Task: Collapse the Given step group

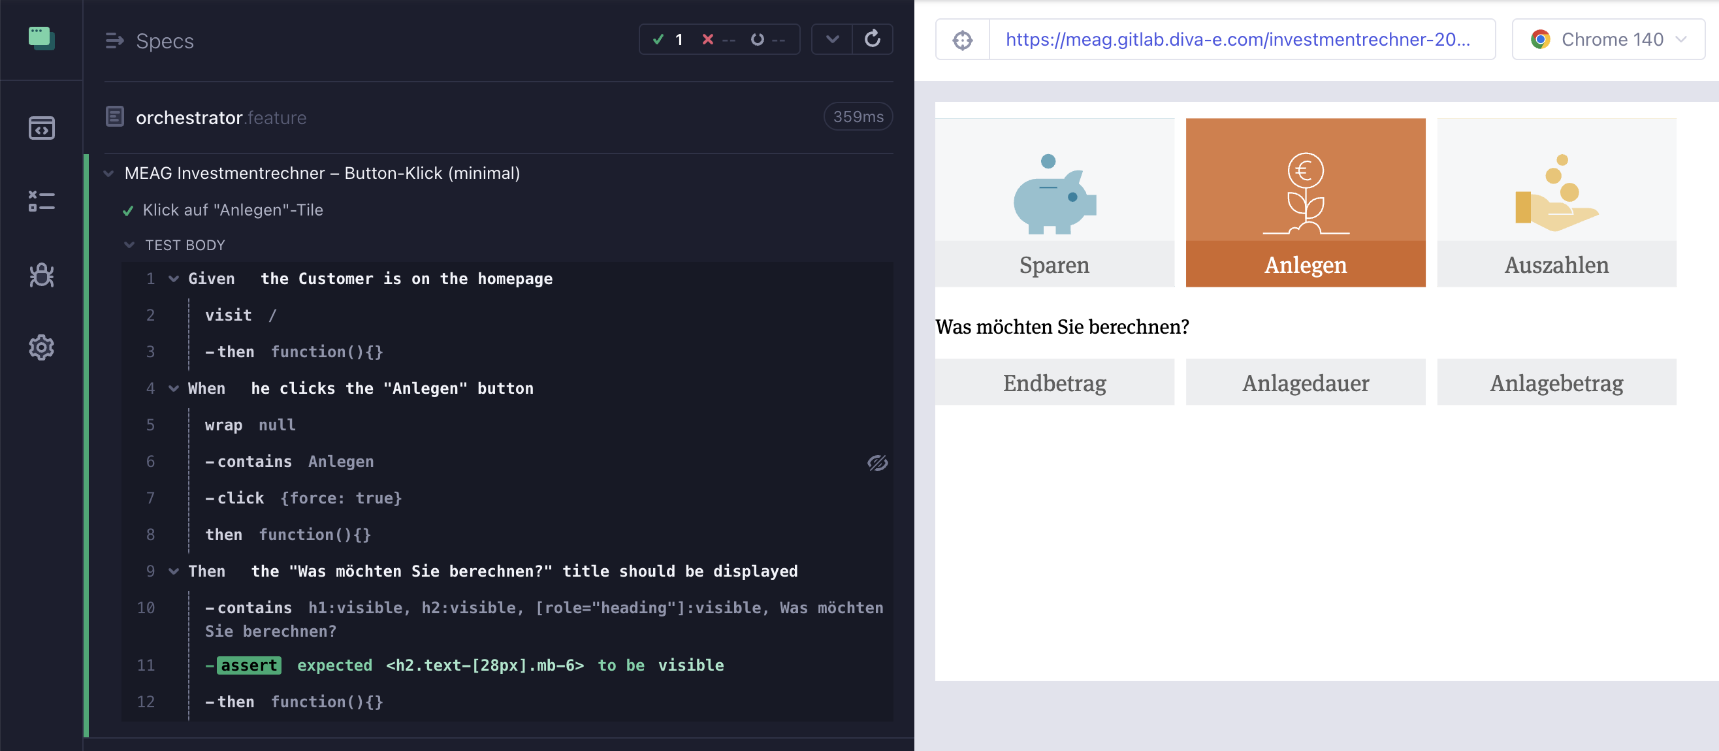Action: 174,279
